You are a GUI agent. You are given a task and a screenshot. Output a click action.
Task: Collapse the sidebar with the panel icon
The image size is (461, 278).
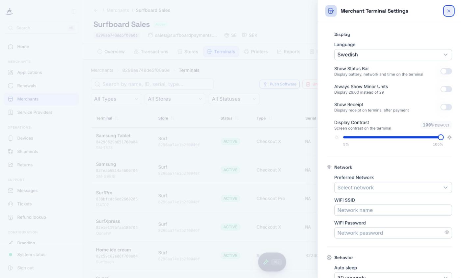pos(74,12)
